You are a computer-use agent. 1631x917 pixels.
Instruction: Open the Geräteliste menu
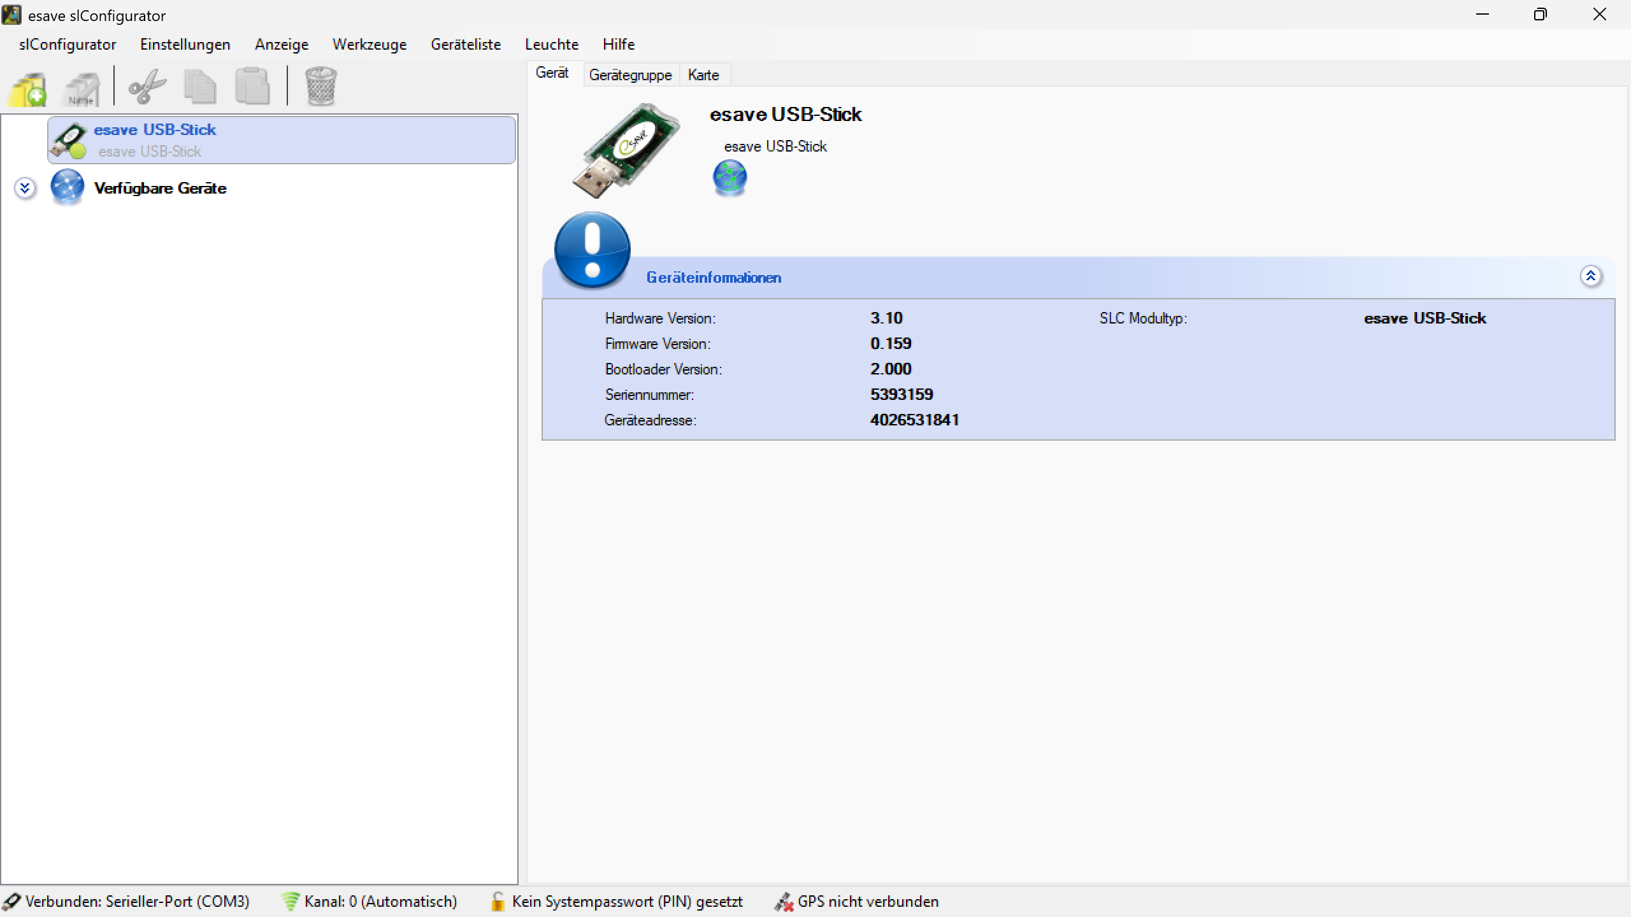coord(466,45)
